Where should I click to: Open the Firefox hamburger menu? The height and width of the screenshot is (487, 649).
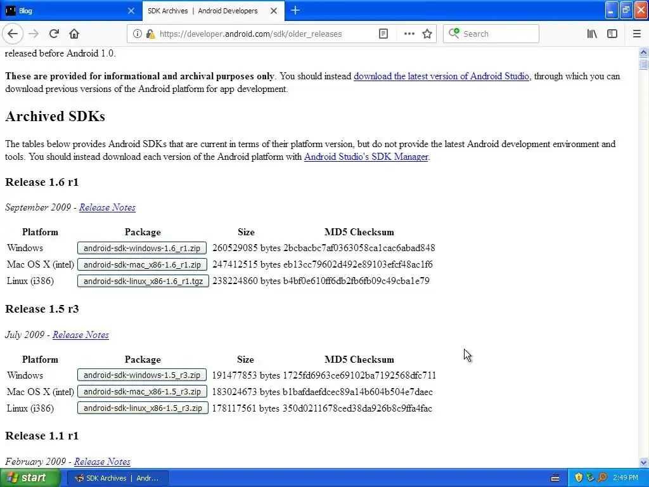[x=637, y=34]
